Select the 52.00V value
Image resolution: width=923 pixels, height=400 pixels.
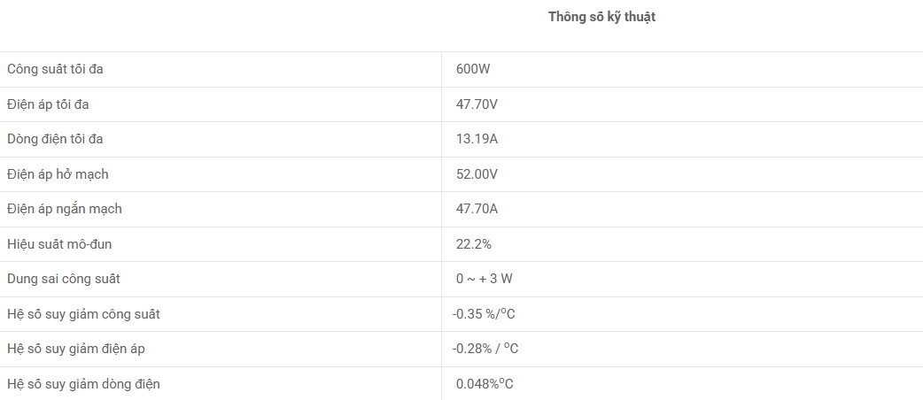(x=477, y=174)
